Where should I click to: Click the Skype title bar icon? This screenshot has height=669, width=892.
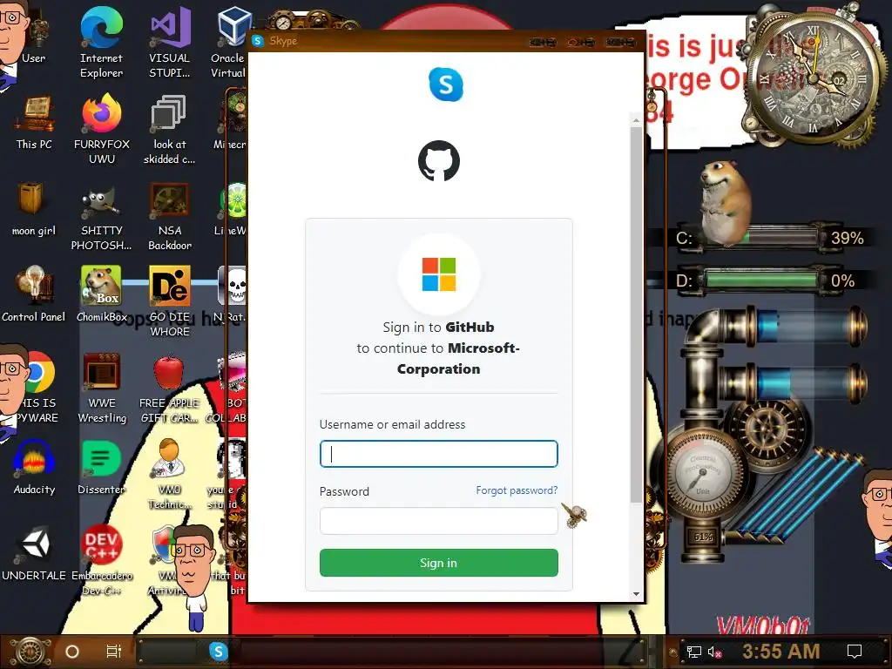[x=258, y=41]
